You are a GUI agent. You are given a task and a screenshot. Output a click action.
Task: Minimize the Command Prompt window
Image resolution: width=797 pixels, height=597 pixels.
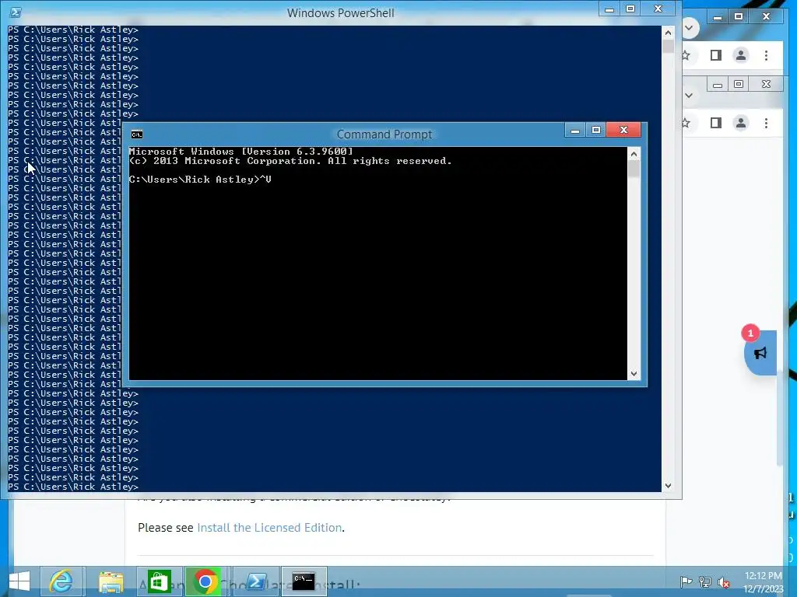575,131
